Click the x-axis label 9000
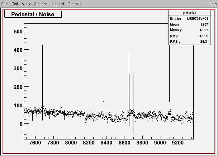Viewport: 218px width, 156px height. 160,143
